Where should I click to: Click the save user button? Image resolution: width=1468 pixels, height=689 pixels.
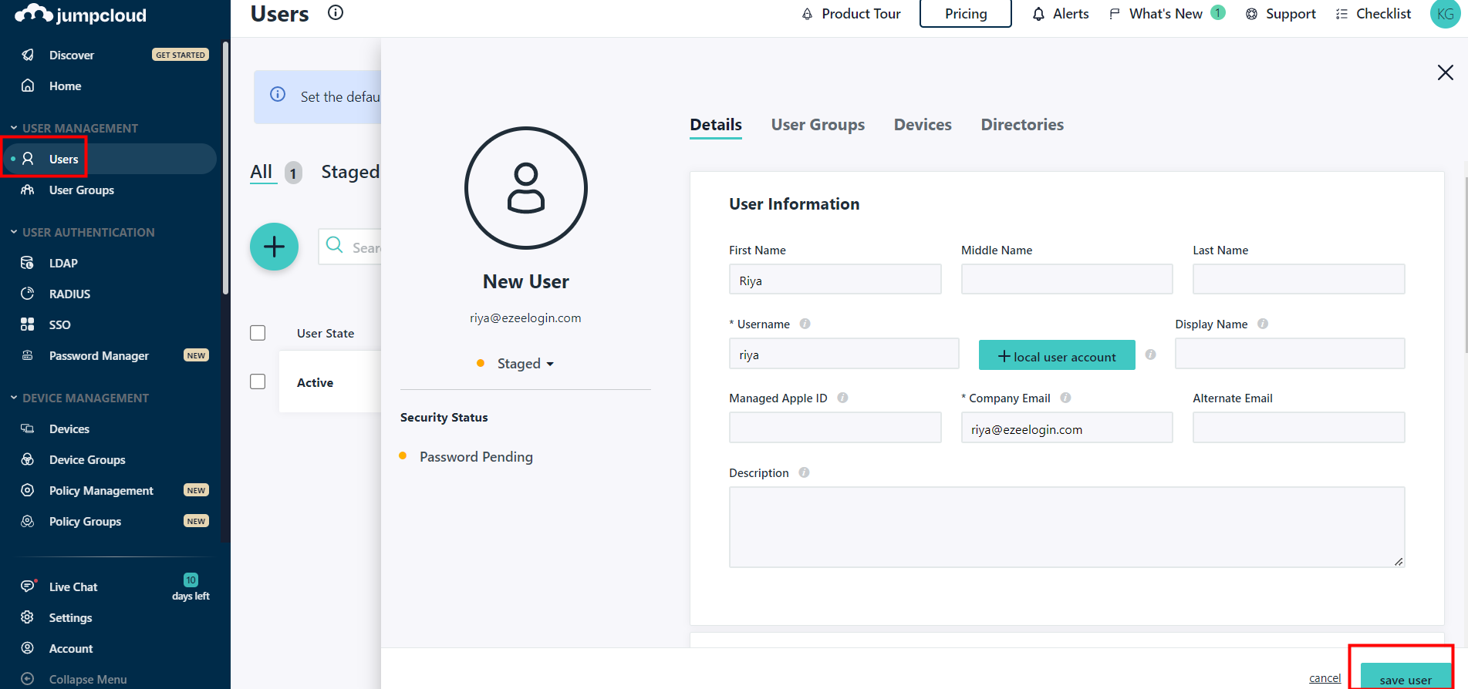coord(1406,677)
